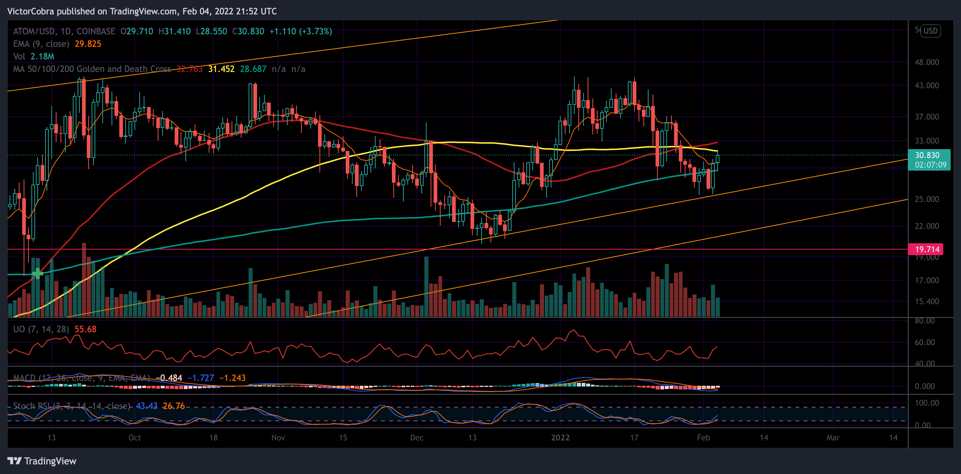Click the Nov date on time axis

click(x=278, y=437)
